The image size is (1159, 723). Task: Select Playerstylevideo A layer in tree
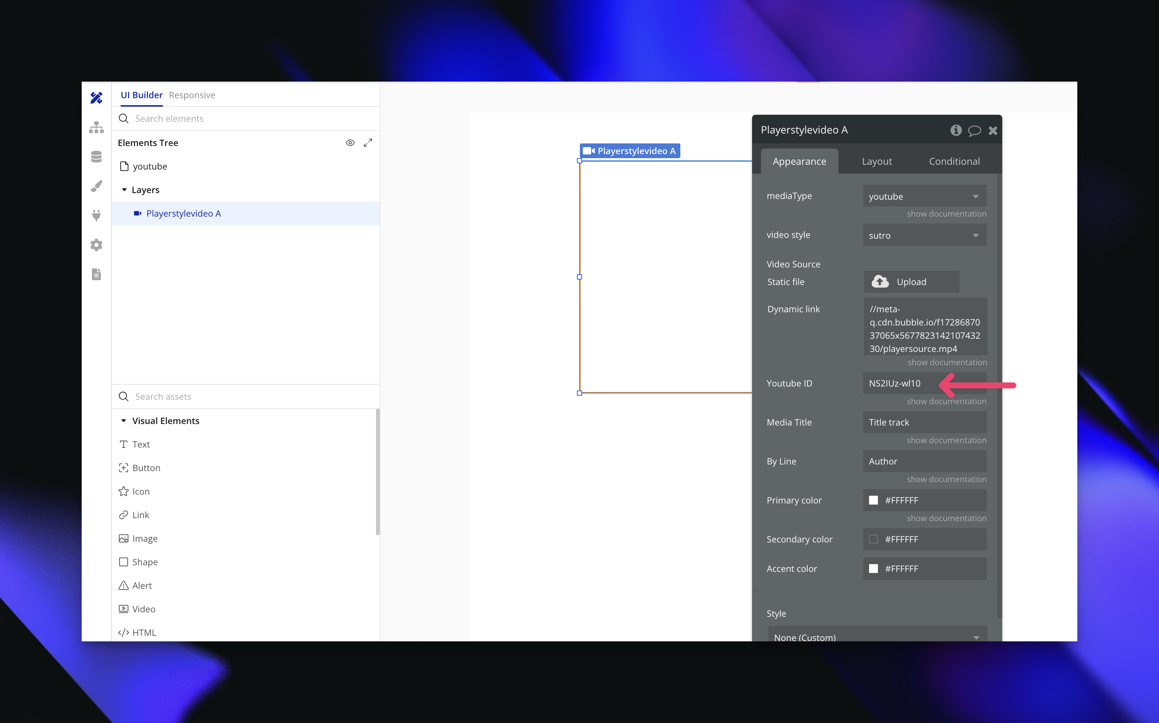(x=246, y=213)
